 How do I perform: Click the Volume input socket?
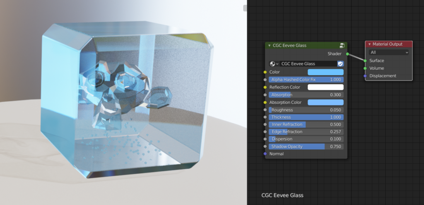pos(365,68)
